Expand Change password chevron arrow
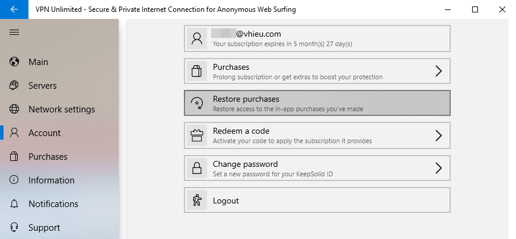The height and width of the screenshot is (239, 516). point(438,168)
